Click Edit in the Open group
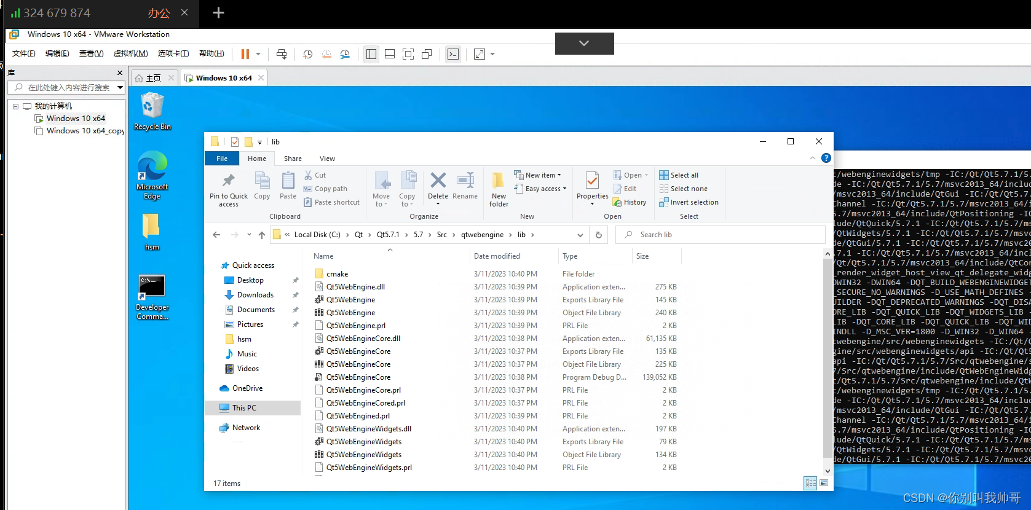The height and width of the screenshot is (510, 1031). click(x=625, y=189)
